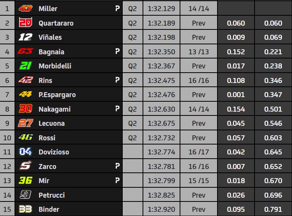Screen dimensions: 292x216
Task: Click Binder's gap to leader 0.791
Action: tap(273, 209)
